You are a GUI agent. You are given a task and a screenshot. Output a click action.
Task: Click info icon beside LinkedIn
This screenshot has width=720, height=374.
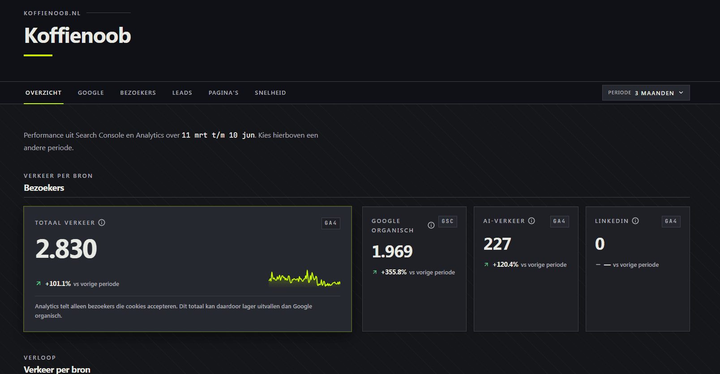click(635, 221)
